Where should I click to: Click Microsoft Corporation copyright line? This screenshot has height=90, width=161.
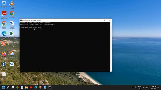point(37,24)
